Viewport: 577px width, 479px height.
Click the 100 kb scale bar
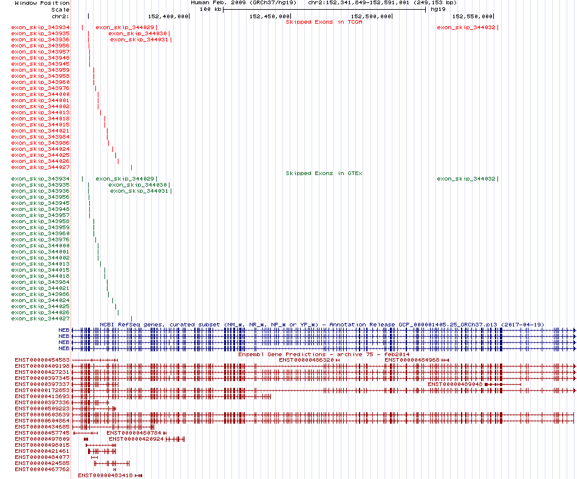point(324,10)
